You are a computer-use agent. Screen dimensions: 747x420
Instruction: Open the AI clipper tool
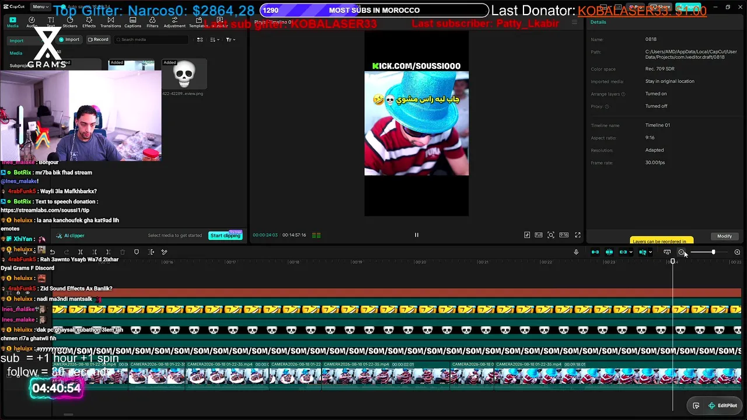click(x=71, y=236)
